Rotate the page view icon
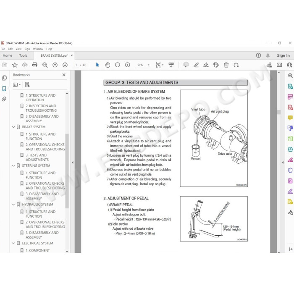This screenshot has width=294, height=294. (236, 65)
